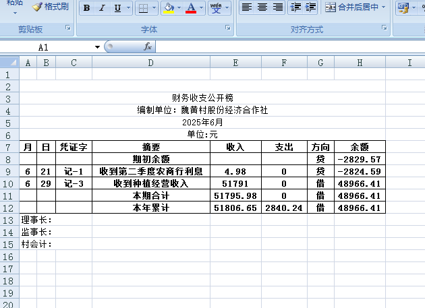This screenshot has width=425, height=308.
Task: Decrease the indent
Action: (295, 8)
